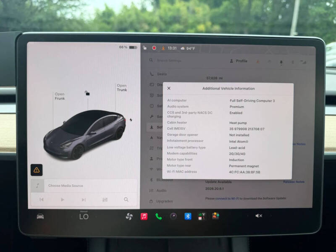This screenshot has width=336, height=252.
Task: Tap the Wi-Fi MAC address value
Action: [244, 172]
